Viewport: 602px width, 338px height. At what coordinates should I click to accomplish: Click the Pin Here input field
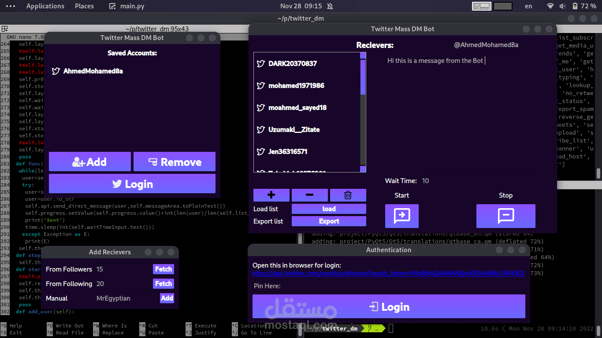[x=389, y=286]
